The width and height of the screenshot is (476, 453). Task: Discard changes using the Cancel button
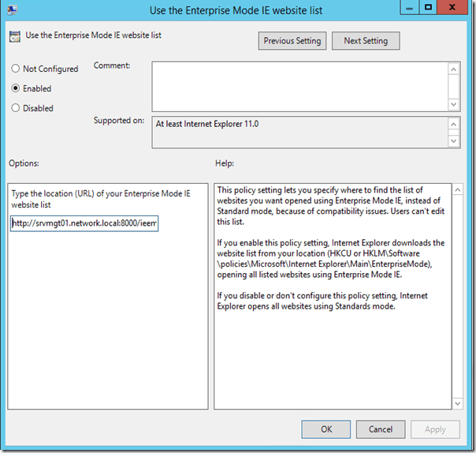coord(381,429)
